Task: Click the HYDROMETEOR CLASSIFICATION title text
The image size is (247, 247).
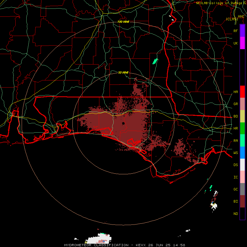Action: coord(96,245)
